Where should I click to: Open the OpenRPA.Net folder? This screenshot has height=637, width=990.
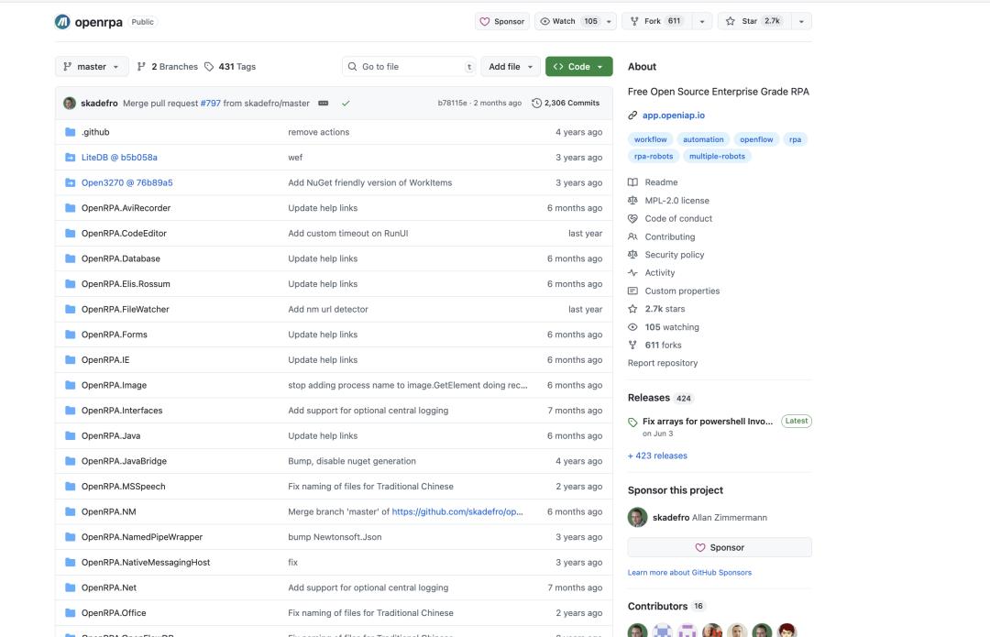click(x=108, y=588)
